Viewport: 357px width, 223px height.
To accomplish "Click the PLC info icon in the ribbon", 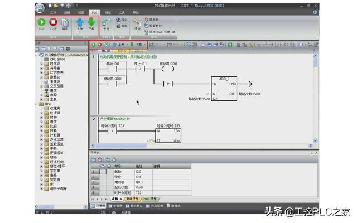I will click(x=121, y=20).
